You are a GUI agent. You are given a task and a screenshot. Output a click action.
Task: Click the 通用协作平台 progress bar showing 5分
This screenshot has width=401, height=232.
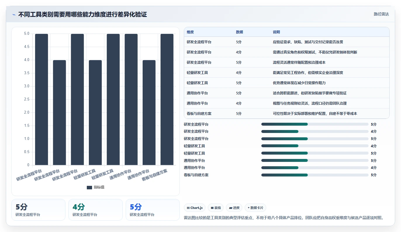pyautogui.click(x=315, y=160)
